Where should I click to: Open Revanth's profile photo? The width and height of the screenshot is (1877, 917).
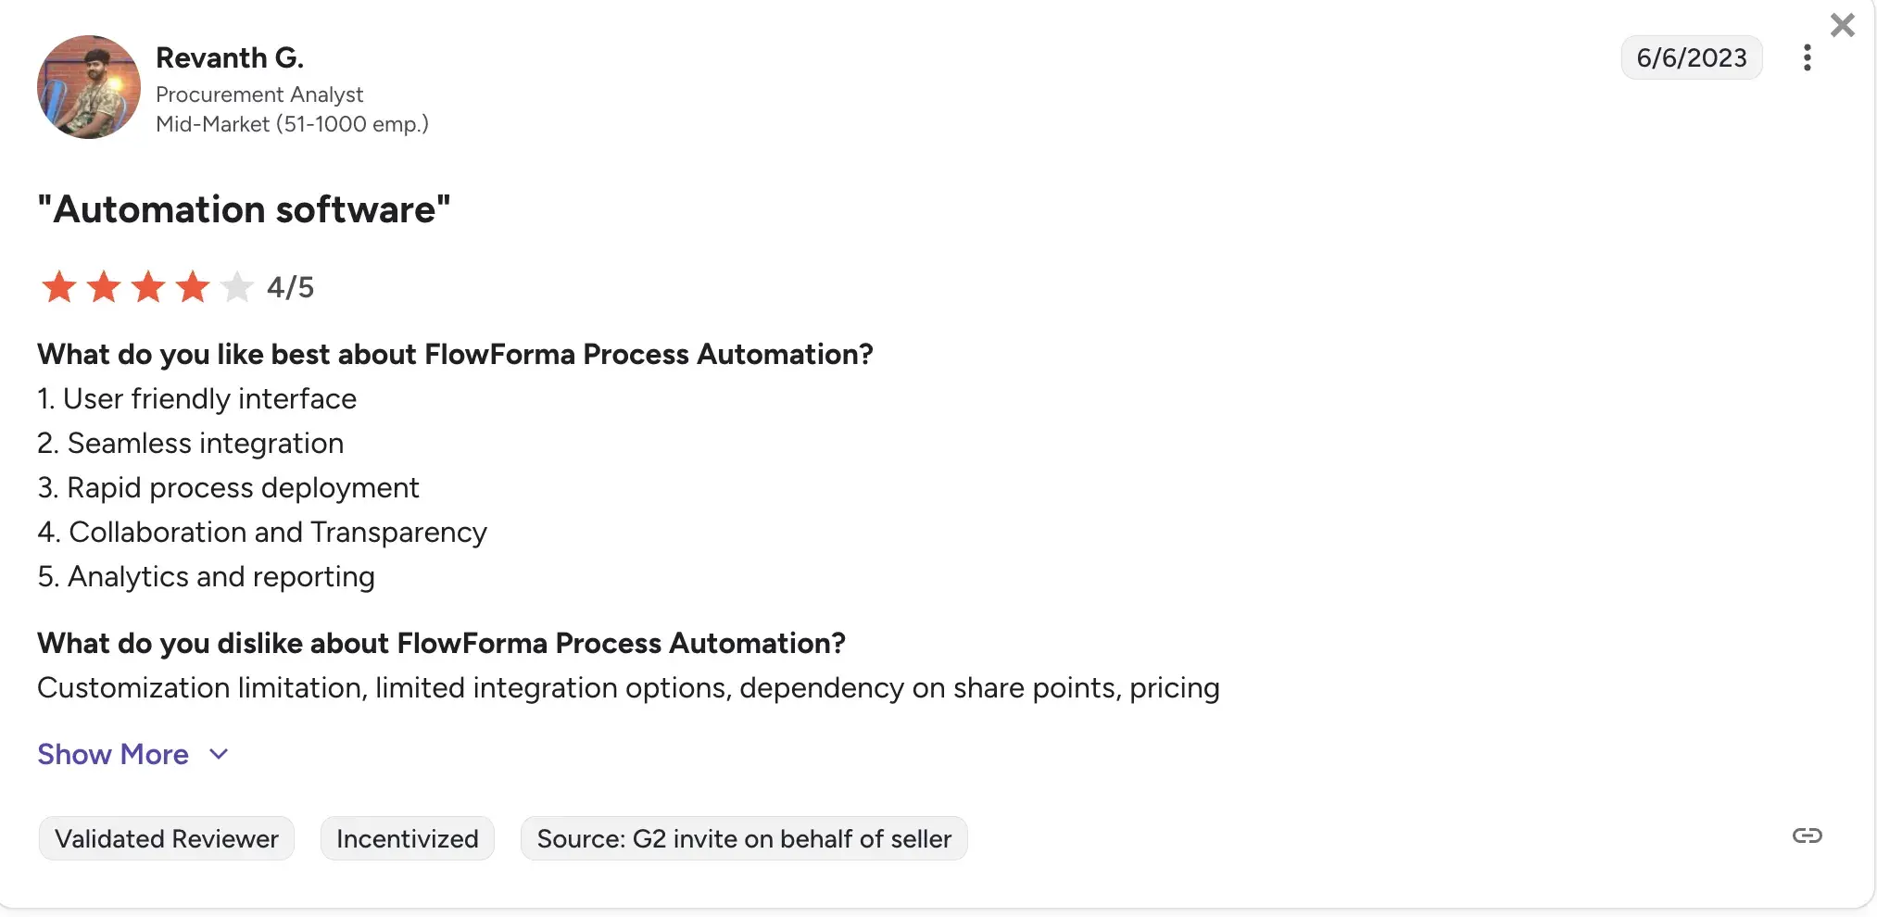tap(88, 86)
